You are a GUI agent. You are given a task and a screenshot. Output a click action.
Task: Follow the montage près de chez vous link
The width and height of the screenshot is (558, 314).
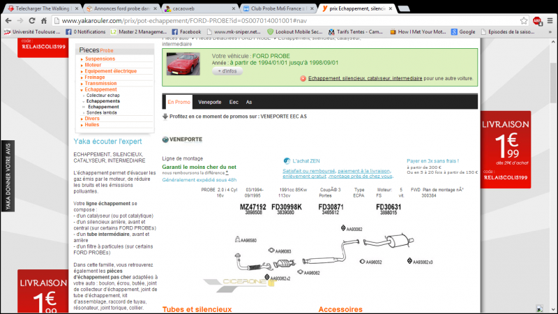[x=361, y=177]
